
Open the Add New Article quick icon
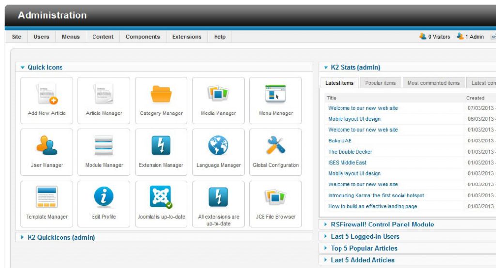coord(47,100)
